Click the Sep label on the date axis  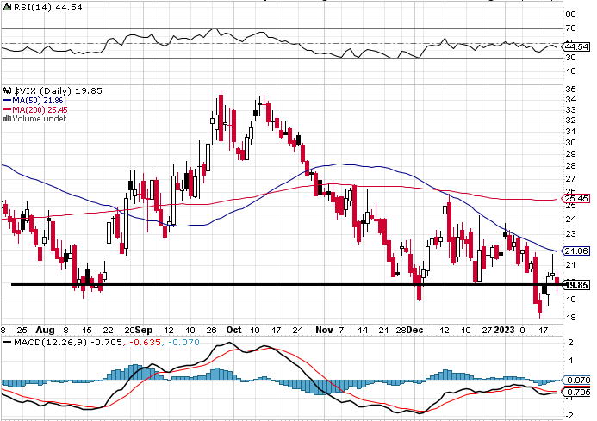[x=144, y=330]
